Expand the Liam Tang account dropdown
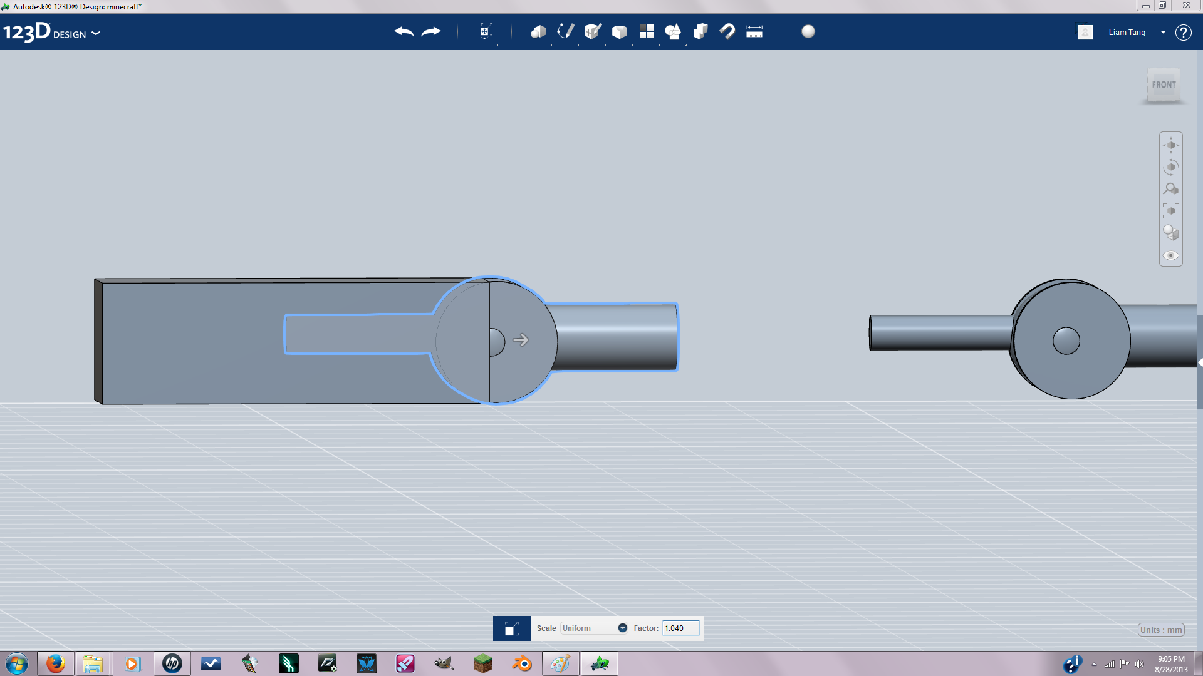Viewport: 1203px width, 676px height. click(x=1163, y=33)
